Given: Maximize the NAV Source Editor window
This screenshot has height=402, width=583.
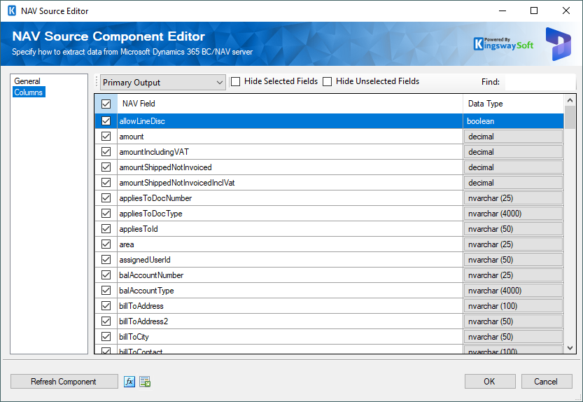Looking at the screenshot, I should [534, 11].
